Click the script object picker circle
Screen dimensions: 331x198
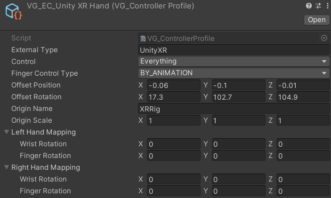[324, 38]
